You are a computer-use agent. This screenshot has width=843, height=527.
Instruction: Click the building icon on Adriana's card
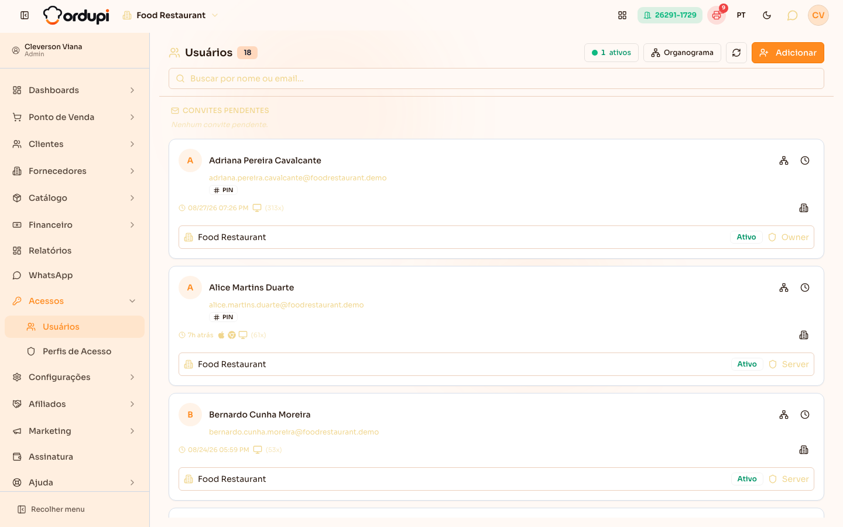coord(804,208)
